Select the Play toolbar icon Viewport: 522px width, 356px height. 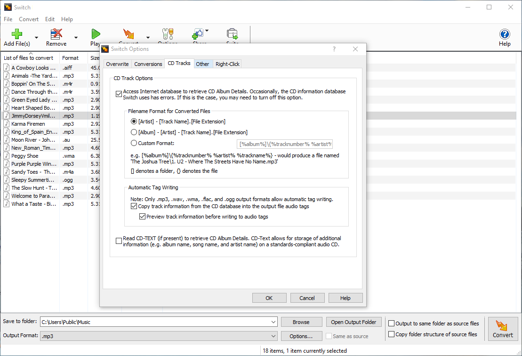[x=96, y=33]
